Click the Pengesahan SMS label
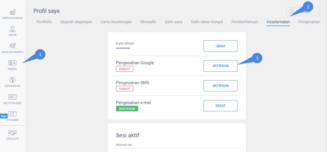The width and height of the screenshot is (327, 152). pos(133,83)
